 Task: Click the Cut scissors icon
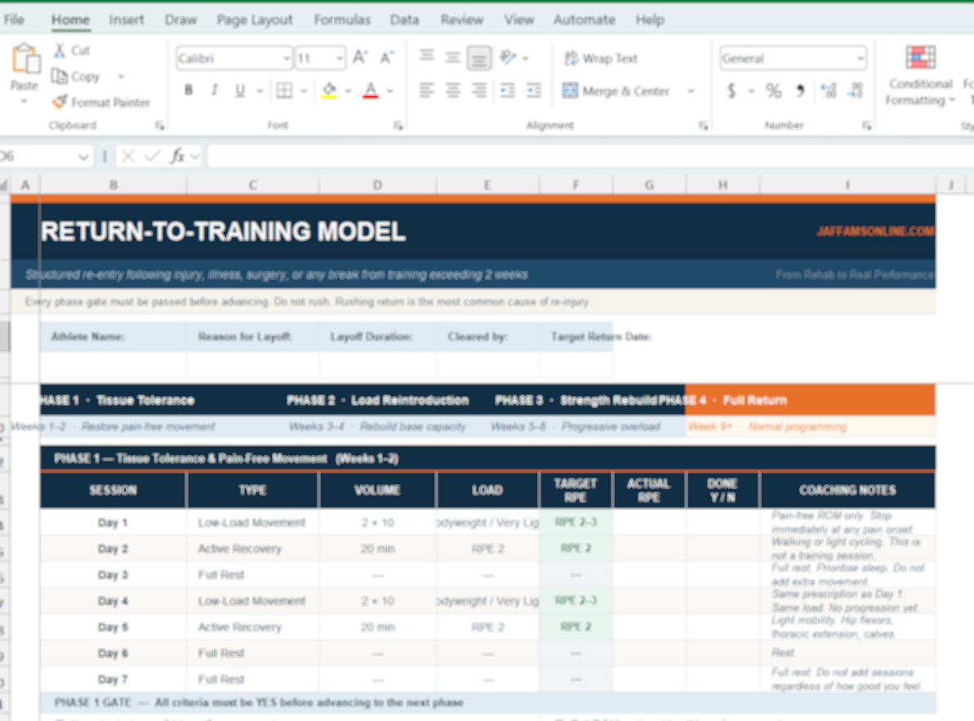pos(60,51)
